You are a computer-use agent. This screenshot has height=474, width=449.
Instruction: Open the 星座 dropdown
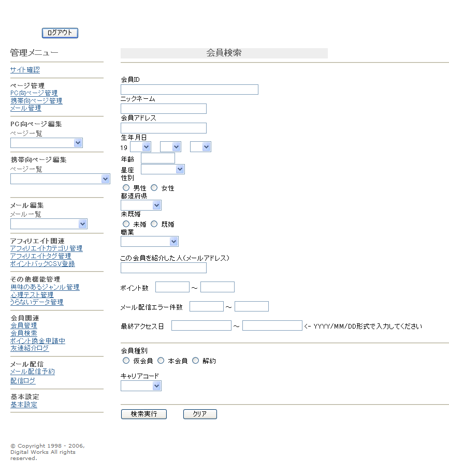(x=163, y=169)
